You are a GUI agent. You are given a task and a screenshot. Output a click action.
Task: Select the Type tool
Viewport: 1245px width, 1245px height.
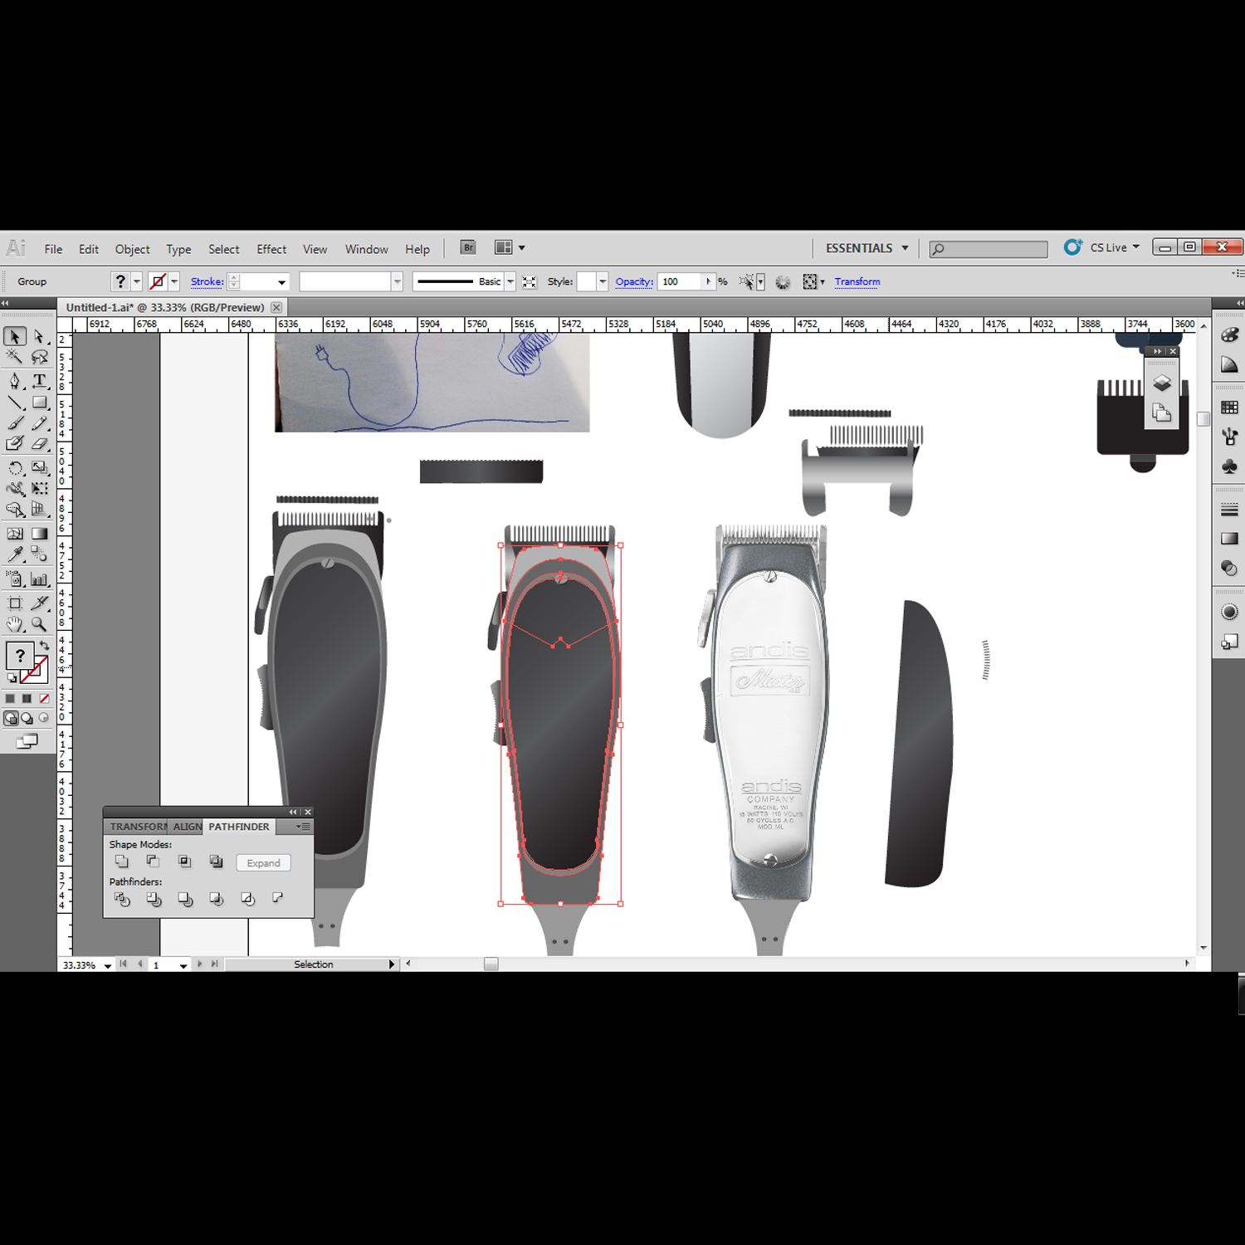pos(39,381)
